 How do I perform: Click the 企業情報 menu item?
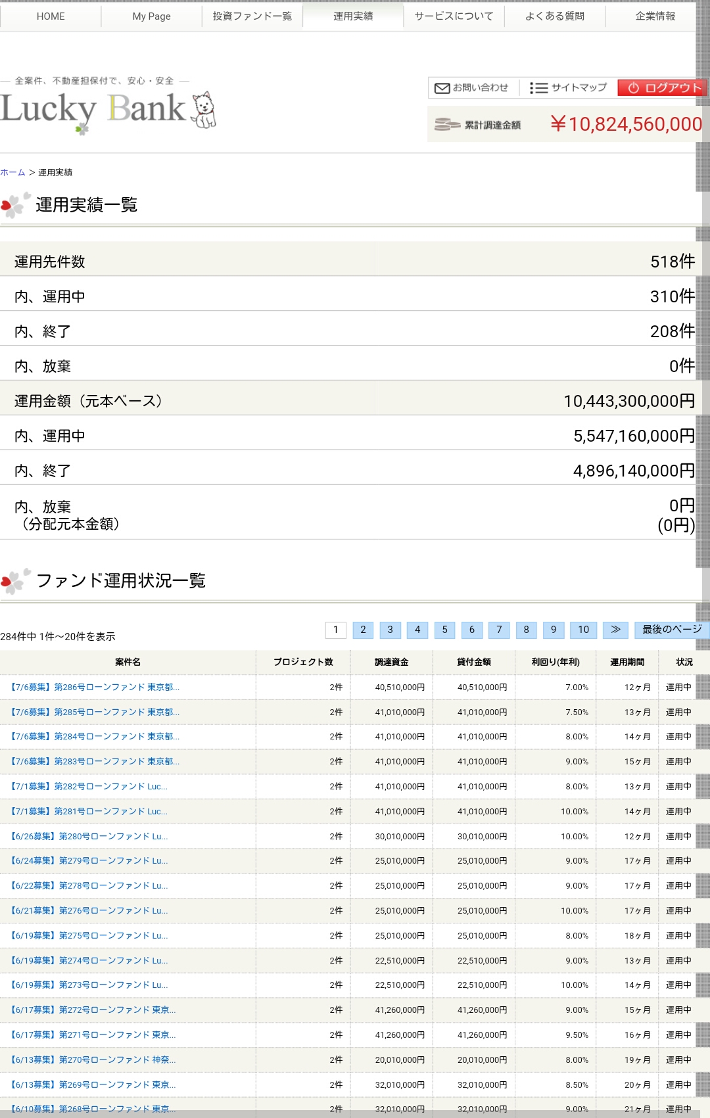coord(655,16)
